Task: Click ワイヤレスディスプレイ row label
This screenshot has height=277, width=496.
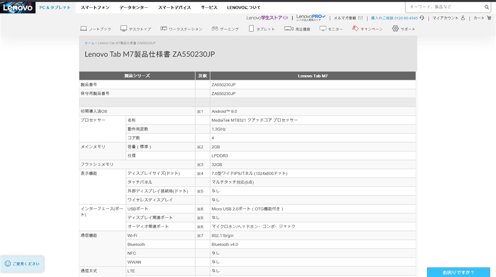Action: [x=150, y=200]
